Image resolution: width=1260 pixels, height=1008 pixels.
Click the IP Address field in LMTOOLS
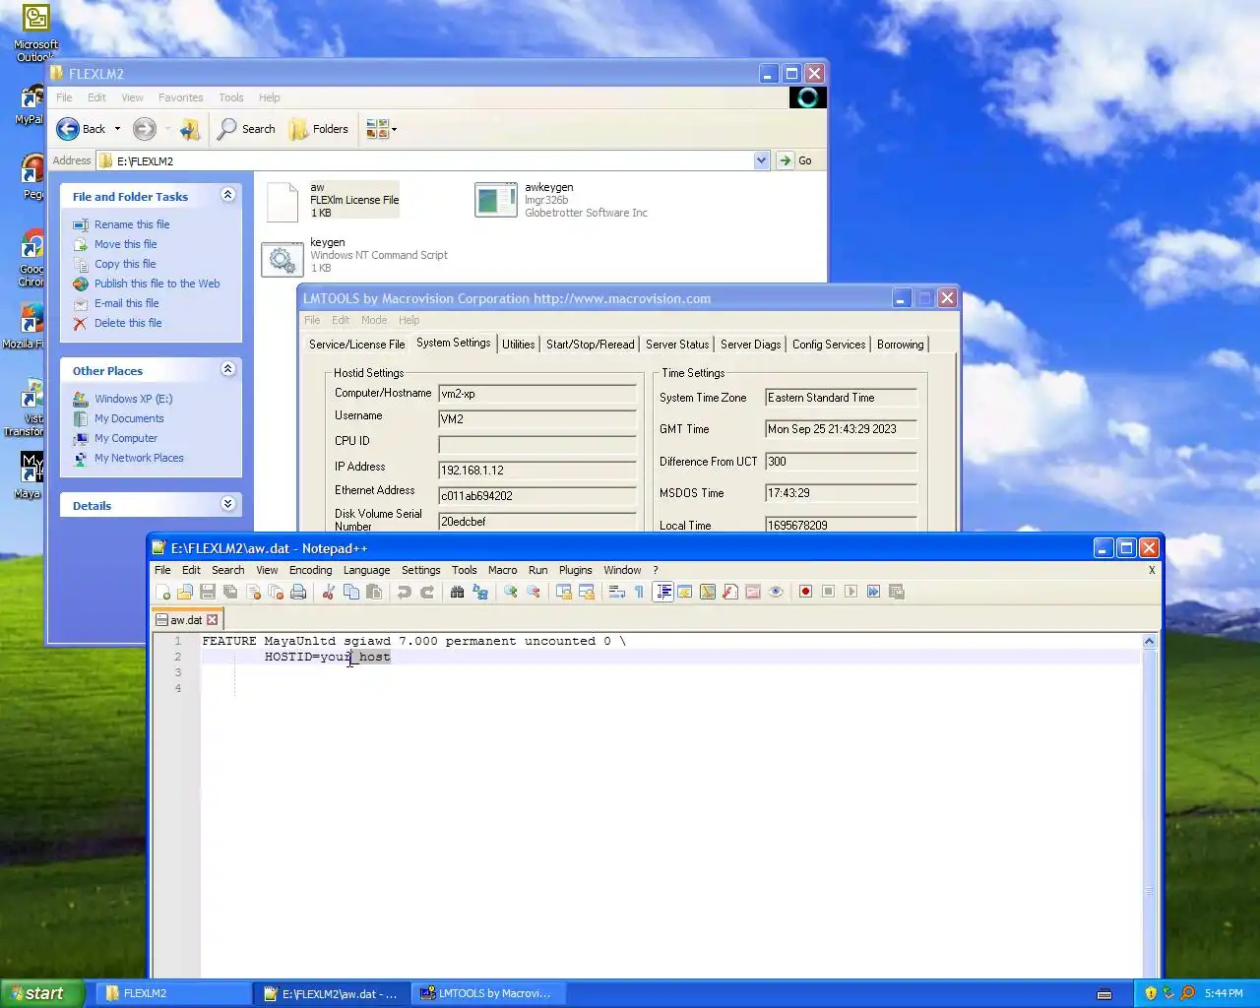[537, 471]
